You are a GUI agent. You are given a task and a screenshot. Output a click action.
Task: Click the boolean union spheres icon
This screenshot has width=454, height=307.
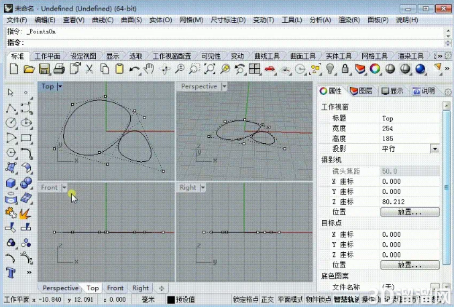tap(26, 183)
